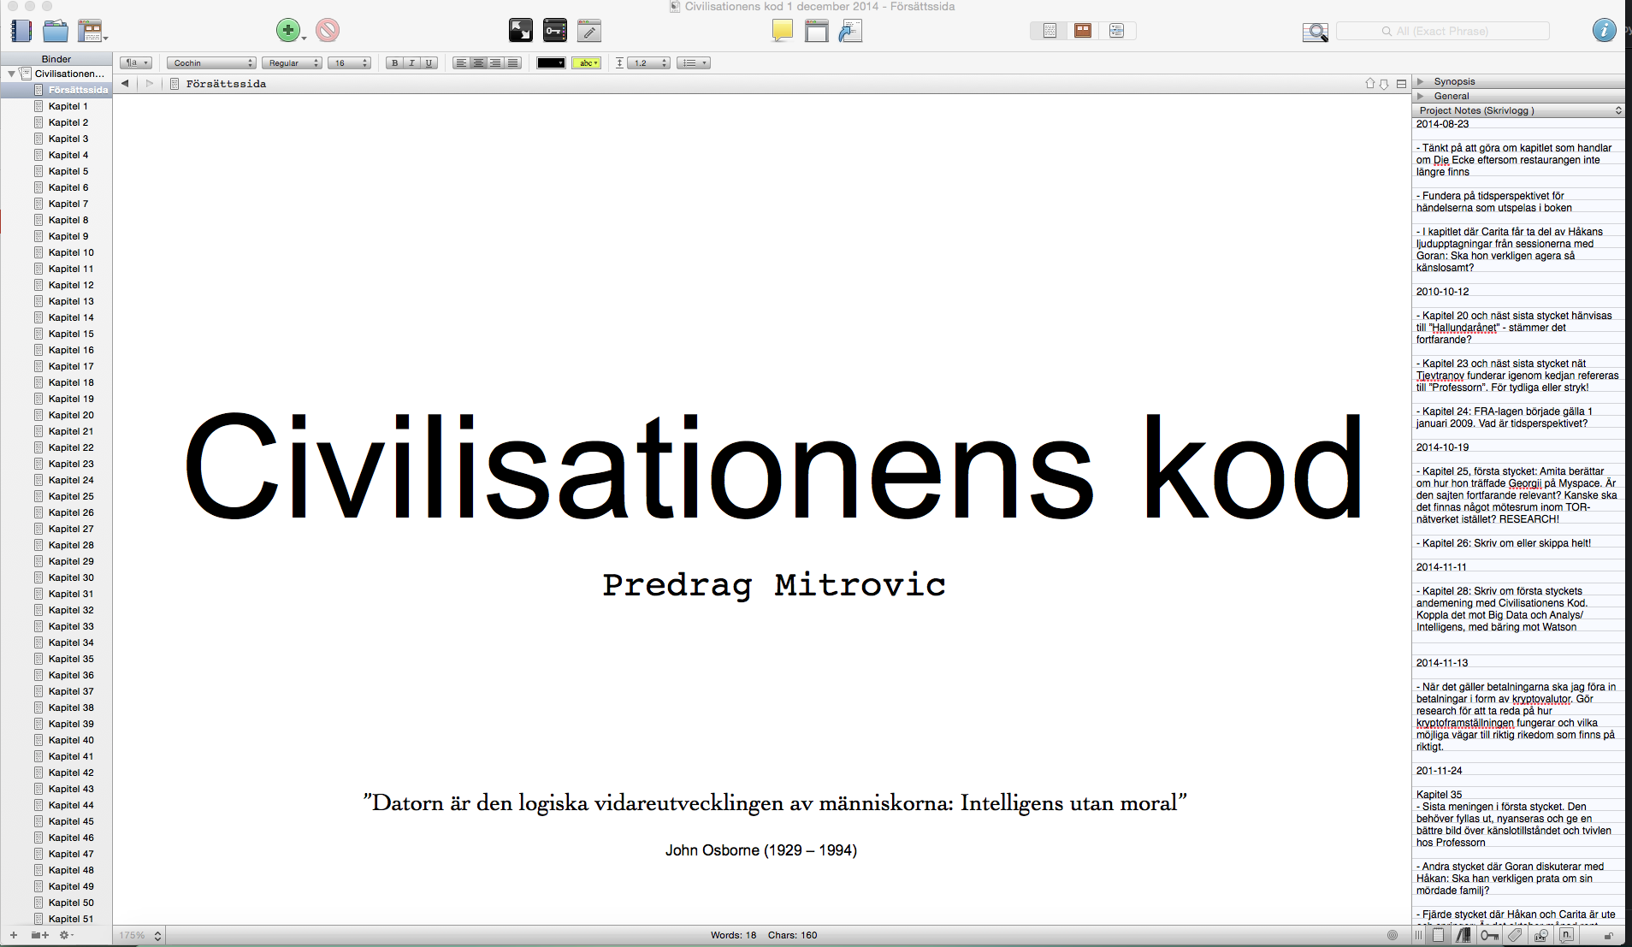Open the Keywords panel icon
Screen dimensions: 1632x947
click(x=554, y=31)
